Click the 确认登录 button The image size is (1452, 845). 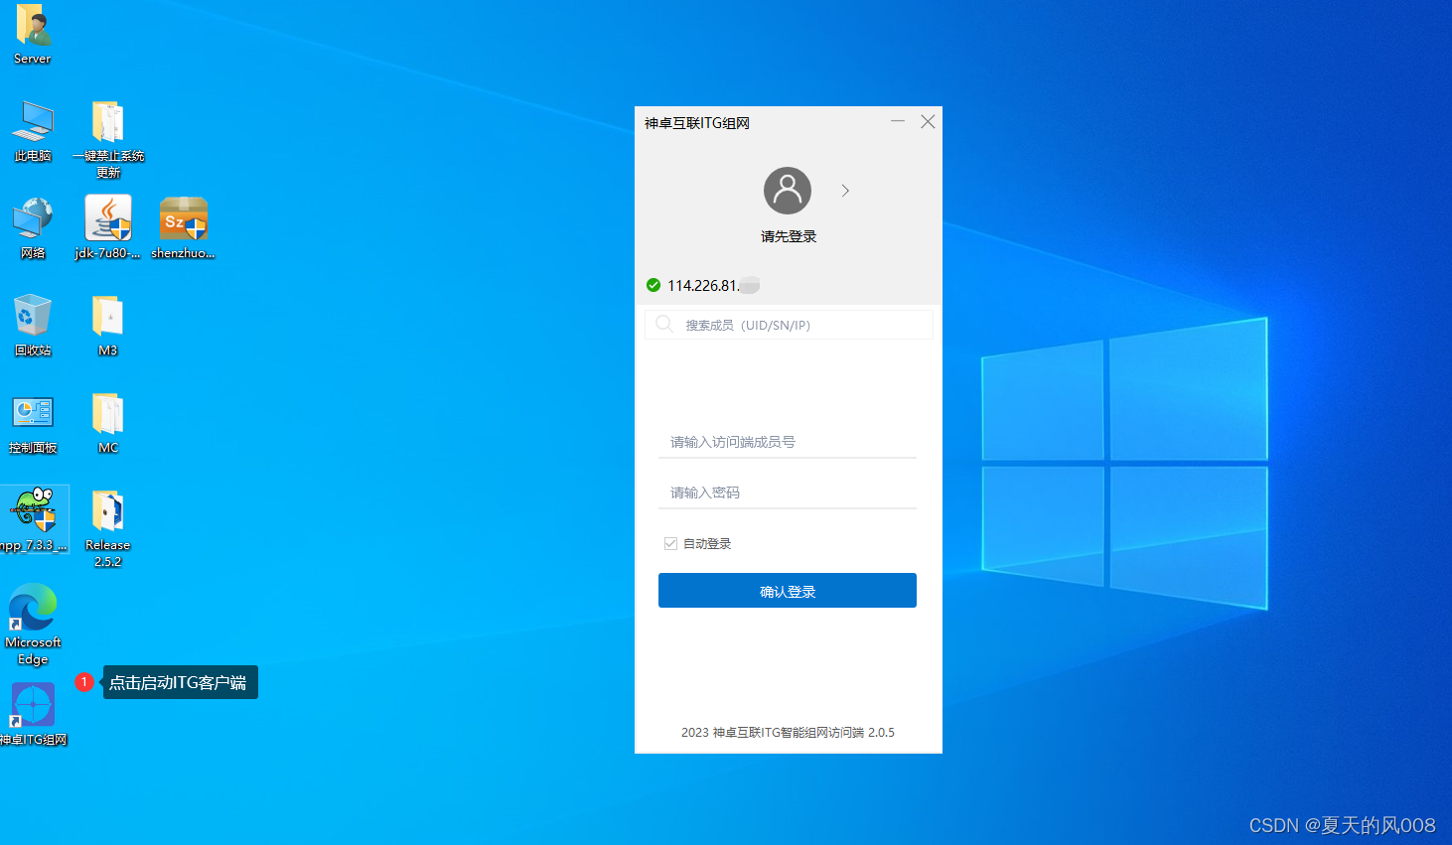[788, 591]
